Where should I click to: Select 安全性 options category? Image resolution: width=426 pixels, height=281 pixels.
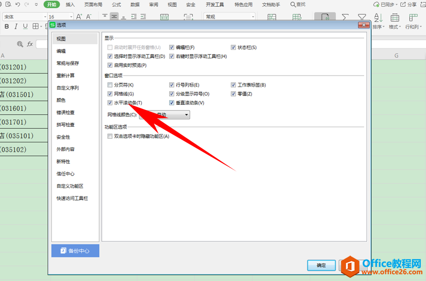[x=63, y=137]
